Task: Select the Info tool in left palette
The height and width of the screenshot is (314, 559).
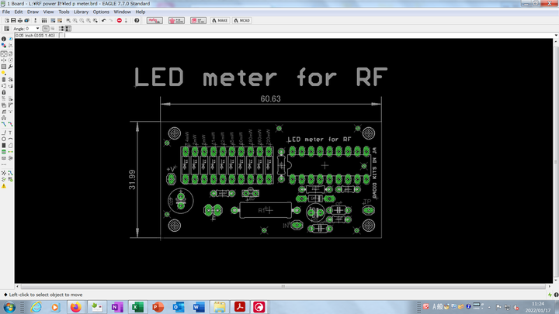Action: [x=4, y=39]
